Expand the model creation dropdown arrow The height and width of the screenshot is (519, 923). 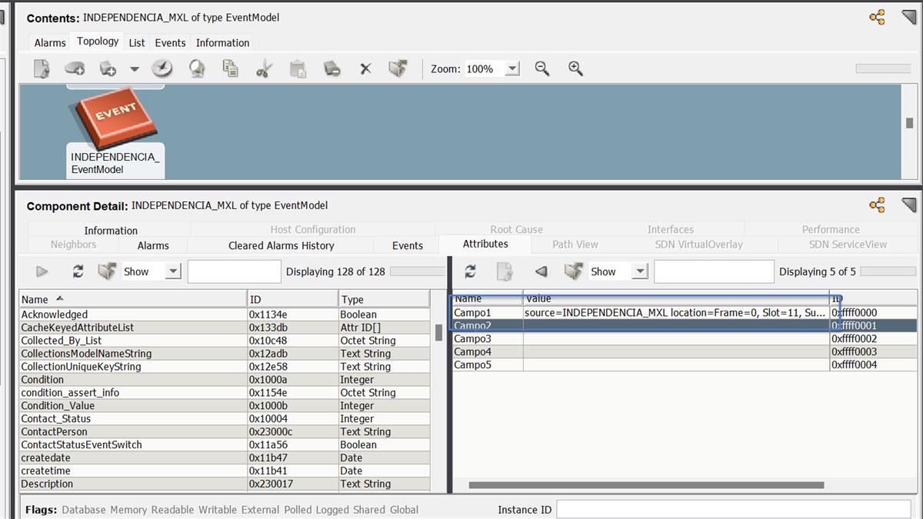tap(133, 68)
